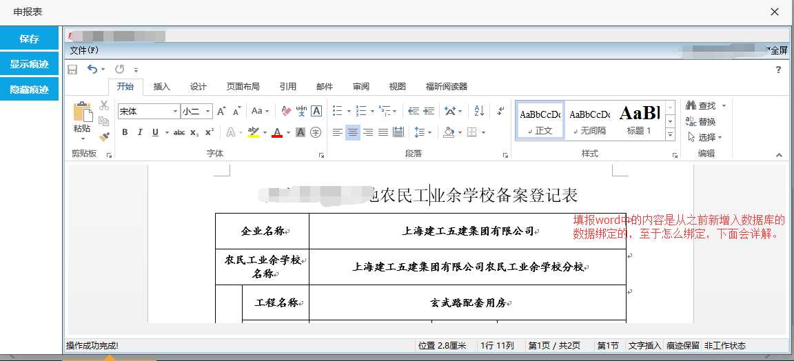Screen dimensions: 794x361
Task: Open the bullet list dropdown arrow
Action: [x=349, y=112]
